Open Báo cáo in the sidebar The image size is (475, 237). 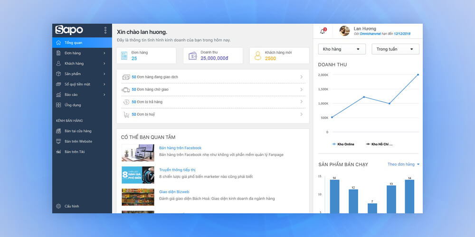point(81,94)
